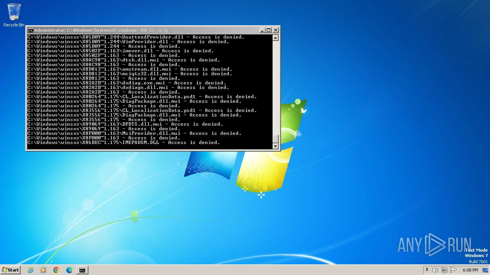Open the cmd.exe title bar system icon
This screenshot has height=275, width=490.
(x=30, y=30)
